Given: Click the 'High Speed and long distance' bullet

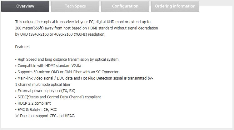Looking at the screenshot, I should point(67,60).
